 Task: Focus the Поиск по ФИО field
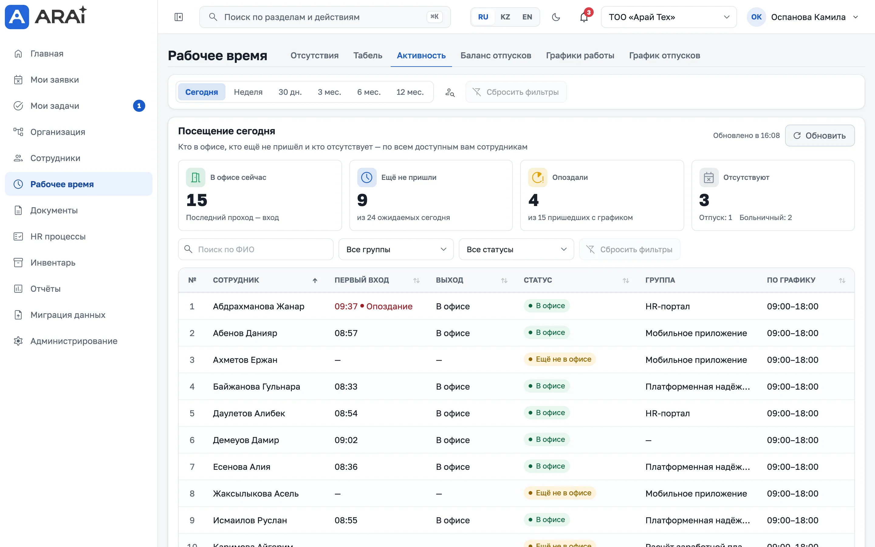coord(256,249)
